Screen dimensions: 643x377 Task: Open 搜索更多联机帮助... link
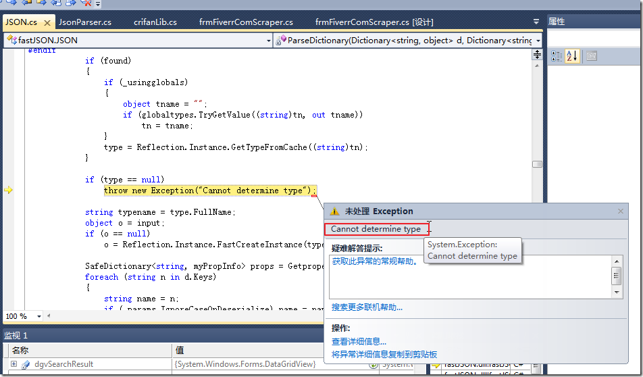point(367,307)
